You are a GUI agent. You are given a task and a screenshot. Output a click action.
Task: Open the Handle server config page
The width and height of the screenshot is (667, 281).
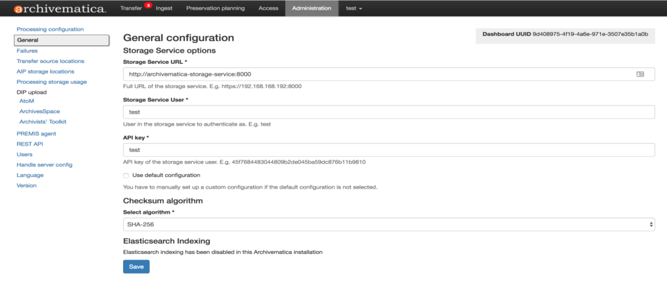tap(45, 164)
